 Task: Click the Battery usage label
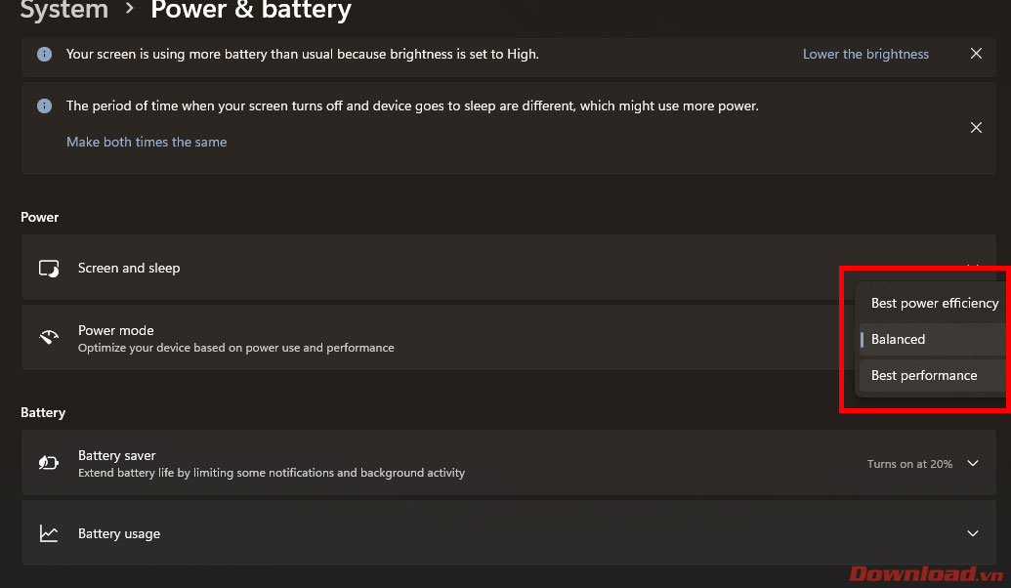click(119, 534)
